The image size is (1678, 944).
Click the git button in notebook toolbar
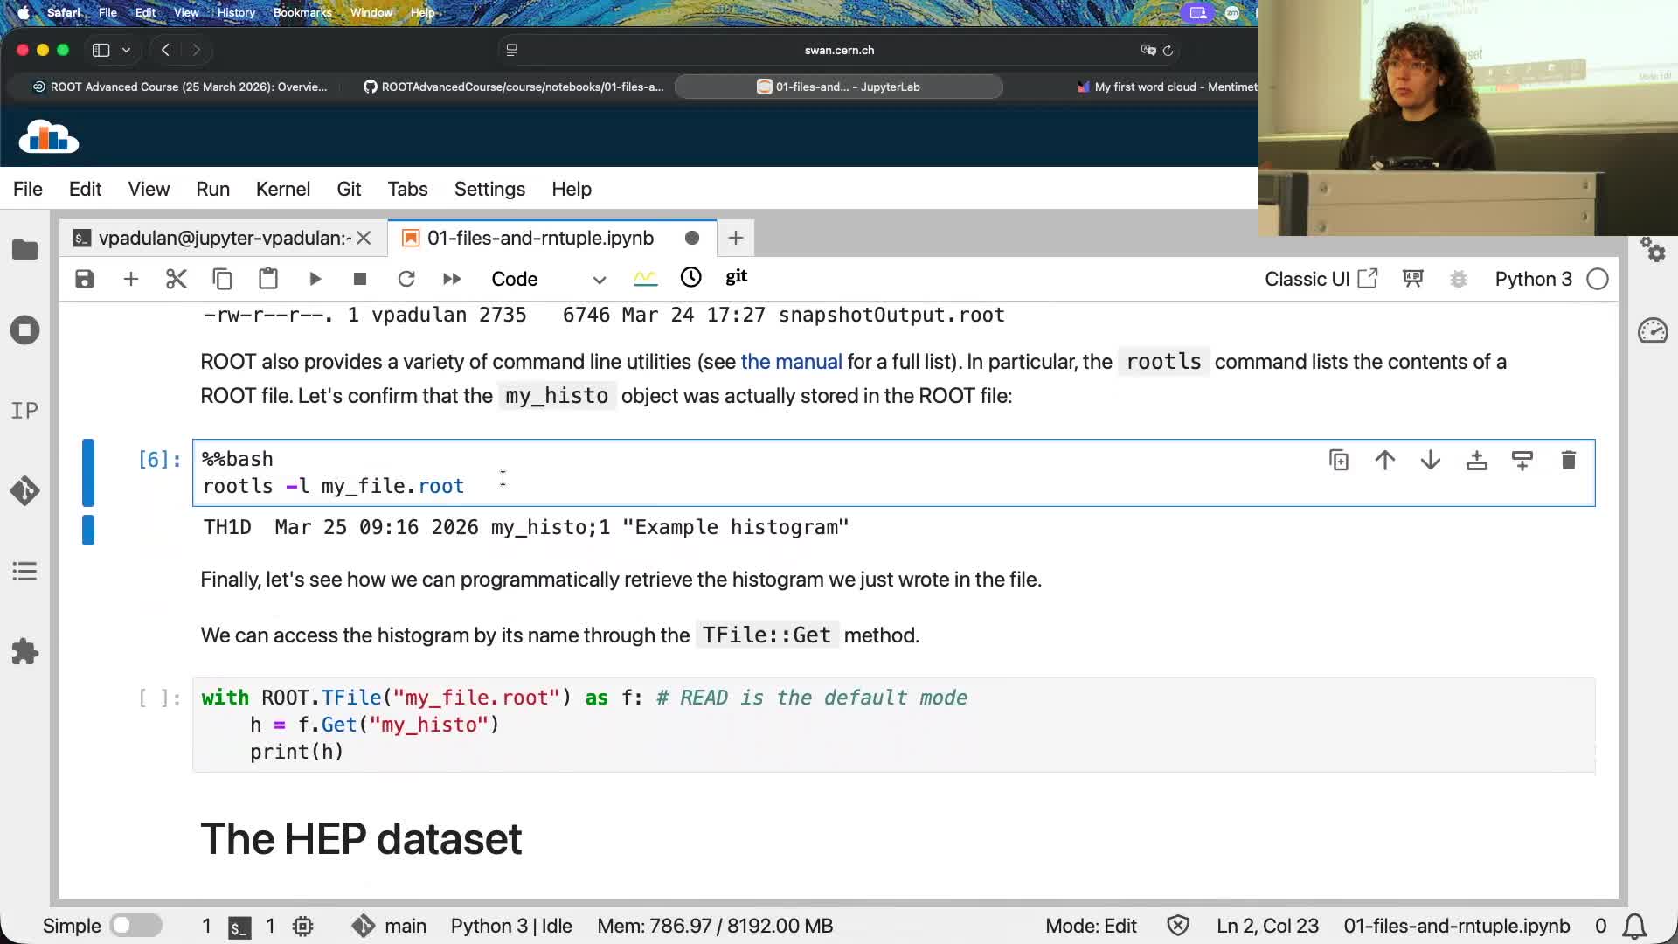(x=737, y=277)
